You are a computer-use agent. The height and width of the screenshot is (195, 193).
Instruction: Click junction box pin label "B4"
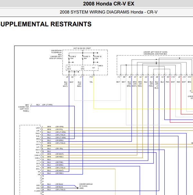pos(168,77)
